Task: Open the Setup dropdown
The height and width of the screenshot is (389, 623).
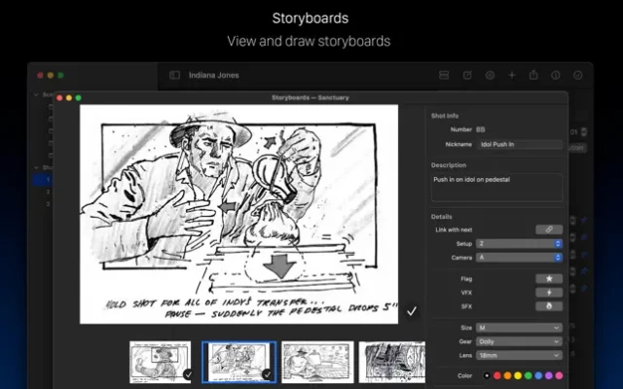Action: point(519,243)
